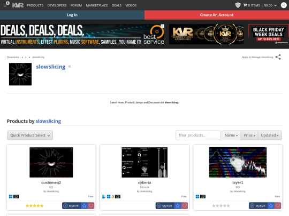
Task: Click the Developers breadcrumb link
Action: point(13,57)
